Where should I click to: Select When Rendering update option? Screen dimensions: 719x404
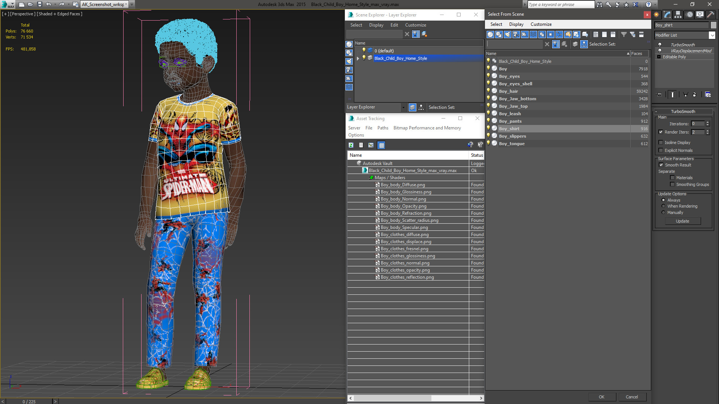click(663, 206)
